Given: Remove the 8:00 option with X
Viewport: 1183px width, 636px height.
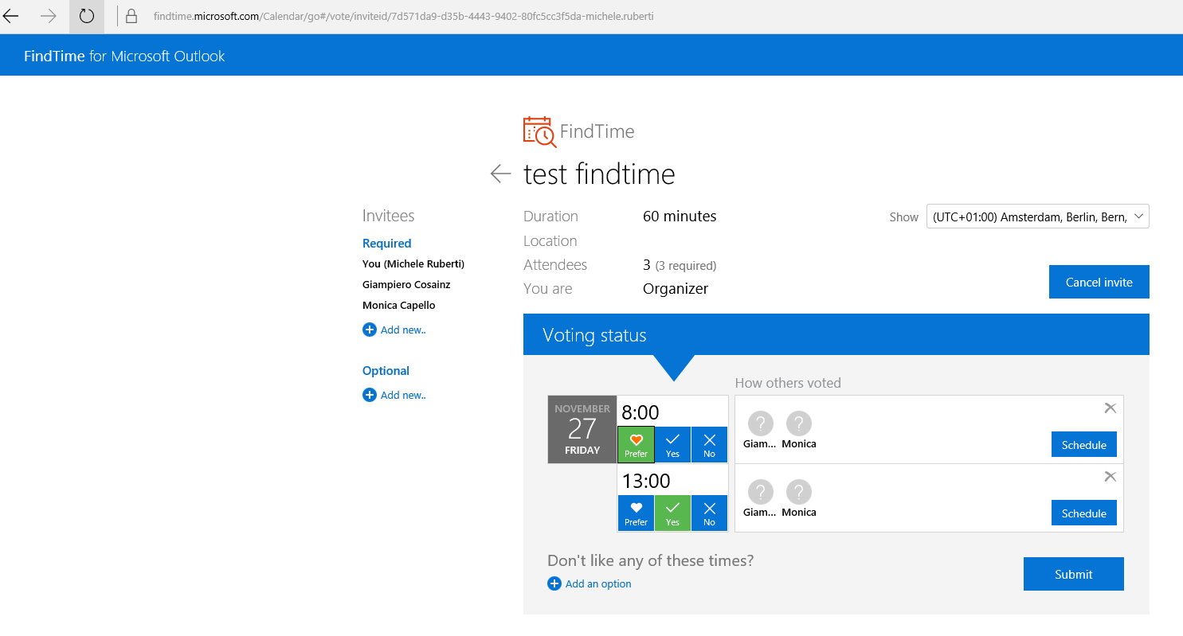Looking at the screenshot, I should pos(1110,408).
